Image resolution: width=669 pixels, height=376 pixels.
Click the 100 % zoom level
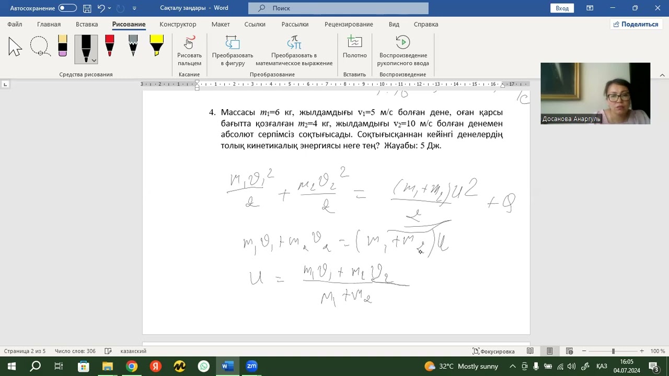click(658, 351)
